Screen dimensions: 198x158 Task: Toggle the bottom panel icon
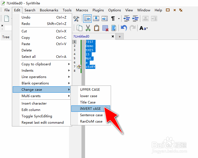[x=96, y=19]
